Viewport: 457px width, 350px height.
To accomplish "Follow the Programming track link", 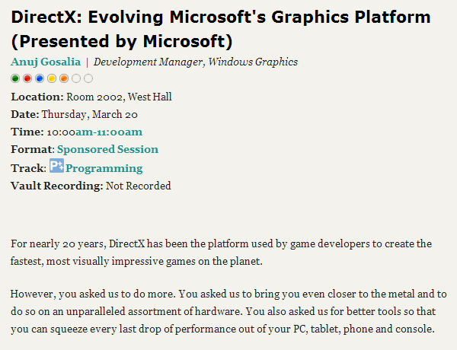I will [x=104, y=168].
